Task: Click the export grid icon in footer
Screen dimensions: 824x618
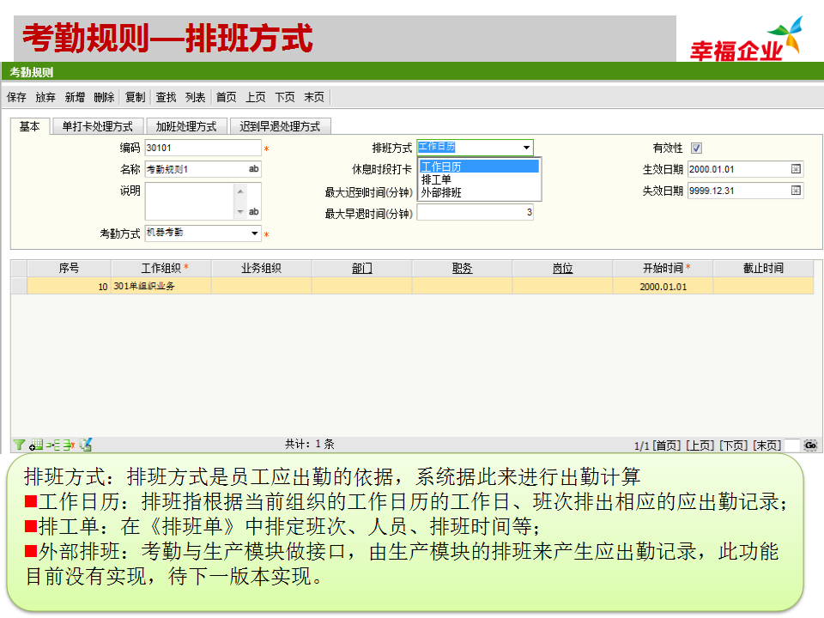Action: (x=85, y=445)
